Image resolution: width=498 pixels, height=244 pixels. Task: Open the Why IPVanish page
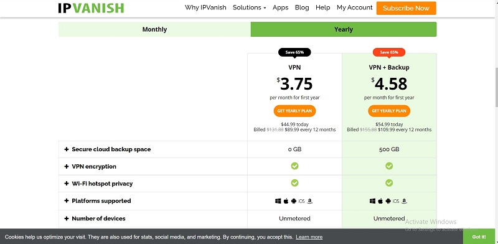(205, 7)
